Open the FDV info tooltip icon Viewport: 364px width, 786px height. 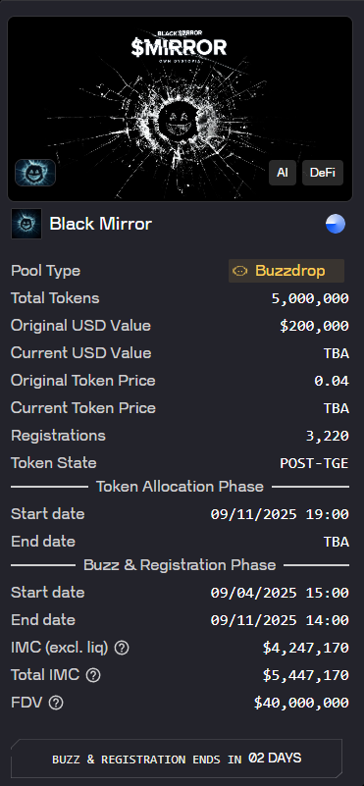tap(56, 703)
